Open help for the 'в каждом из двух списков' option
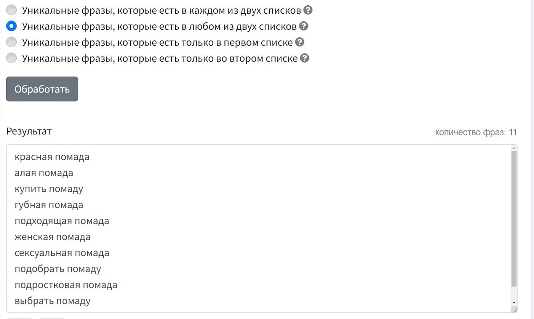This screenshot has width=534, height=319. point(307,10)
